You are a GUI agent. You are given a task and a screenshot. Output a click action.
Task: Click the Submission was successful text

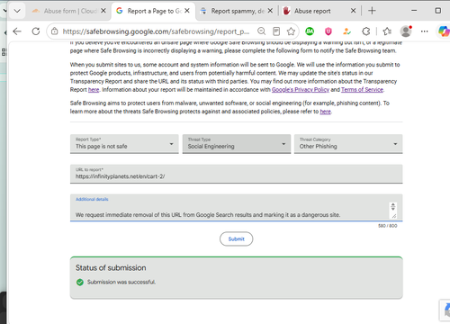coord(121,282)
